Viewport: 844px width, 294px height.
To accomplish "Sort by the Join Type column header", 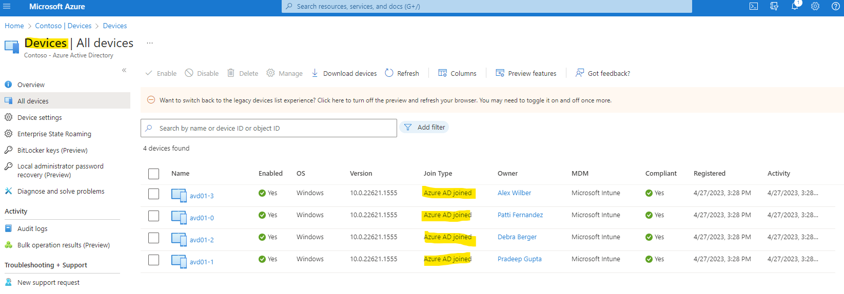I will (x=438, y=173).
